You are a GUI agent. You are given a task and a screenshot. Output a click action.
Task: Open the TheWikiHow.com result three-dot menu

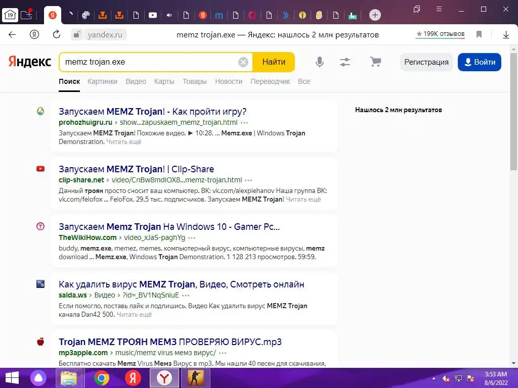[192, 238]
